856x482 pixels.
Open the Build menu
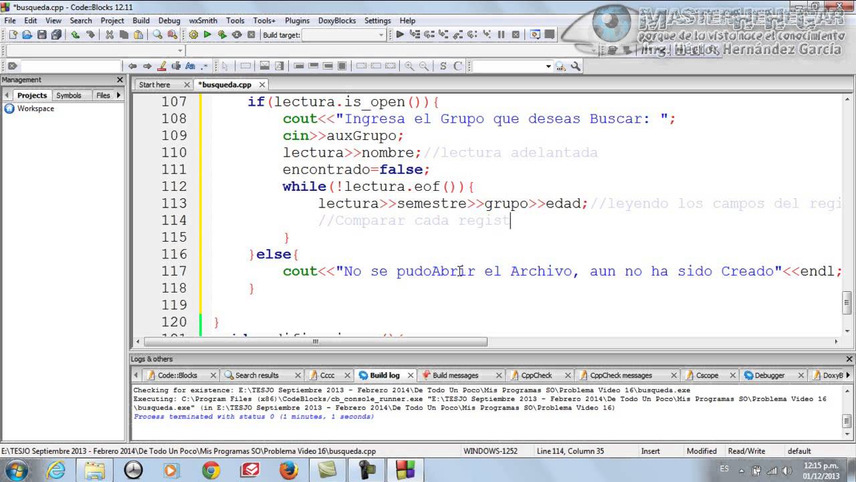141,21
